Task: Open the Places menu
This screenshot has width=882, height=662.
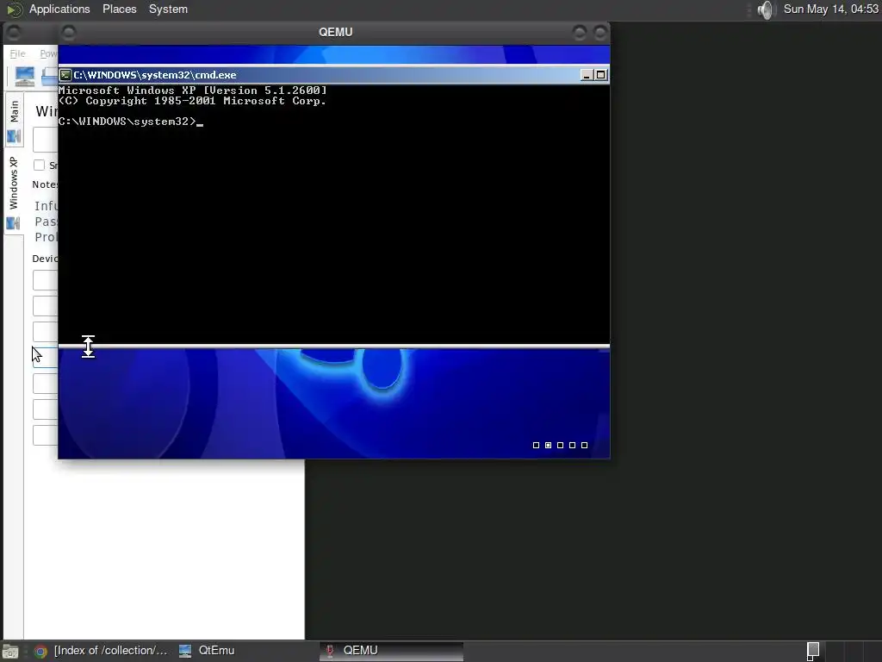Action: point(119,9)
